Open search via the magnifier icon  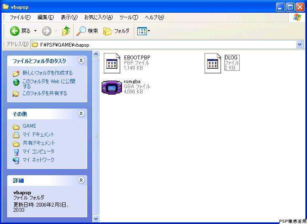(x=81, y=31)
